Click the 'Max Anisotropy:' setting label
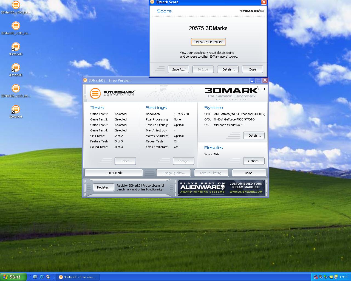Screen dimensions: 351x281 coord(157,130)
